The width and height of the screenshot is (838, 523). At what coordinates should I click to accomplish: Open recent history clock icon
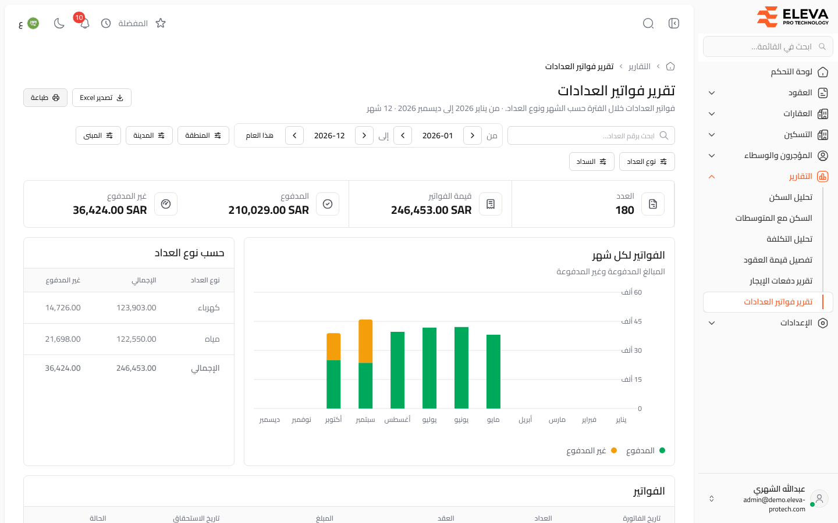point(106,23)
